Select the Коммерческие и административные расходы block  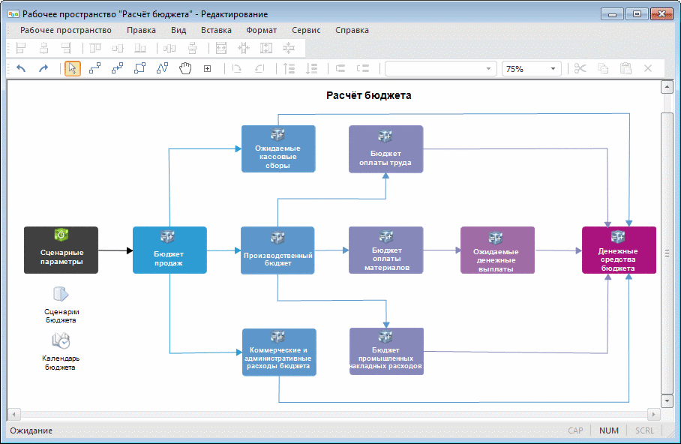279,352
